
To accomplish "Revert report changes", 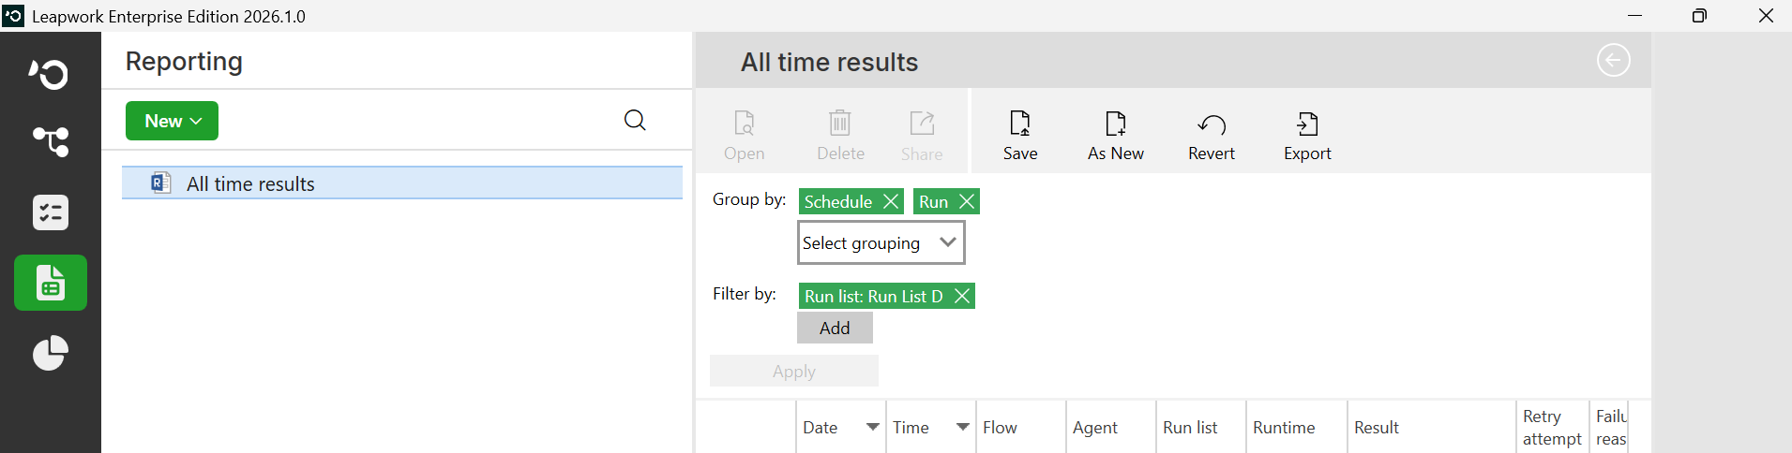I will pyautogui.click(x=1212, y=136).
